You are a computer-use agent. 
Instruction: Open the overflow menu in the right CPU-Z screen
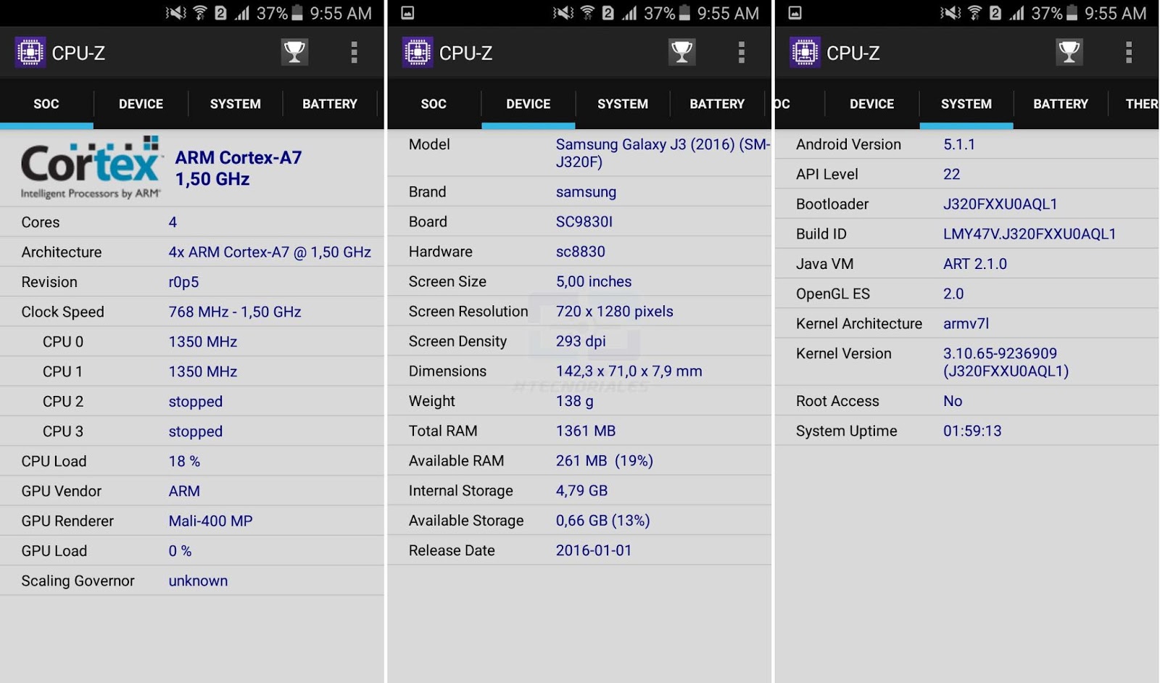pyautogui.click(x=1128, y=52)
